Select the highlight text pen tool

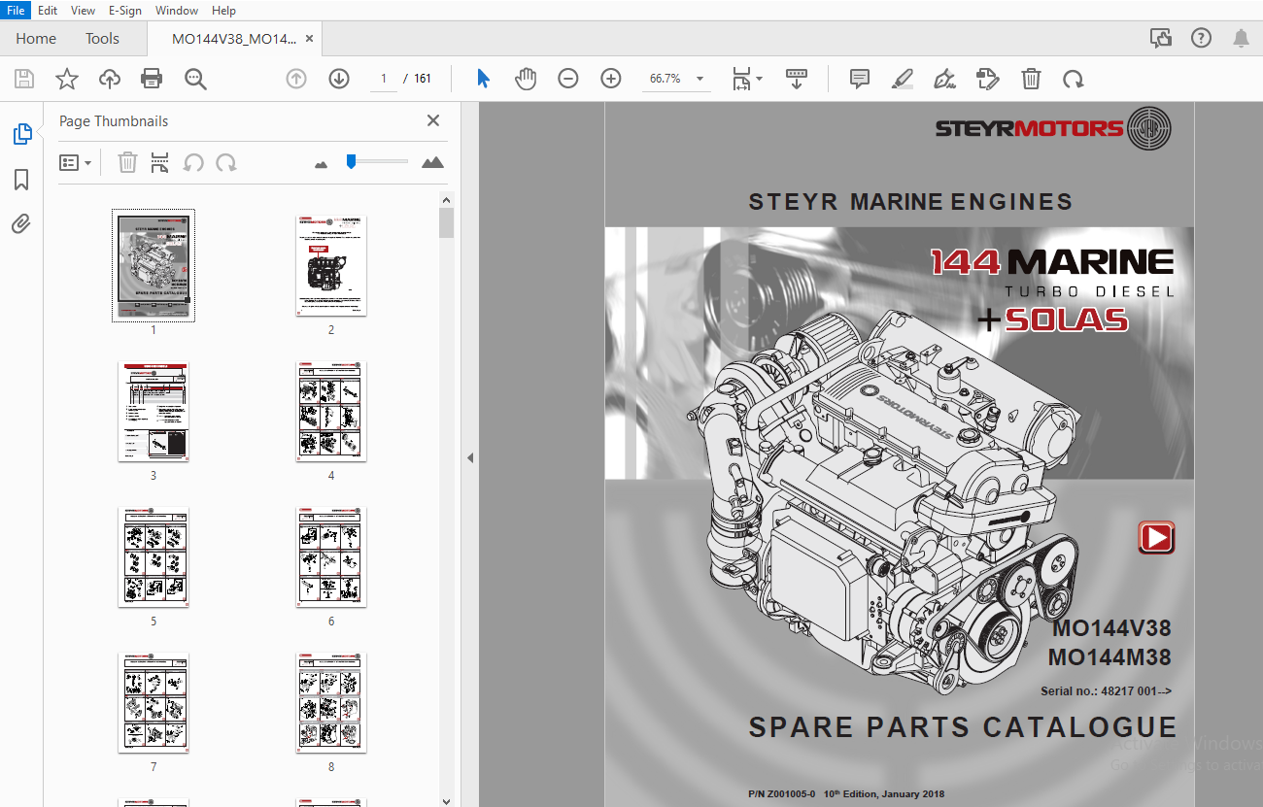point(903,79)
